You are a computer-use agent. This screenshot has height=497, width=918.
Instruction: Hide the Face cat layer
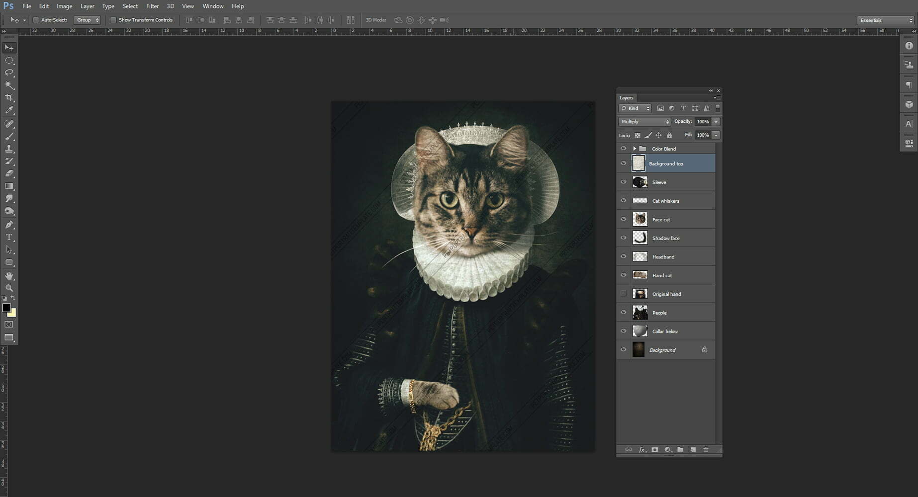623,219
